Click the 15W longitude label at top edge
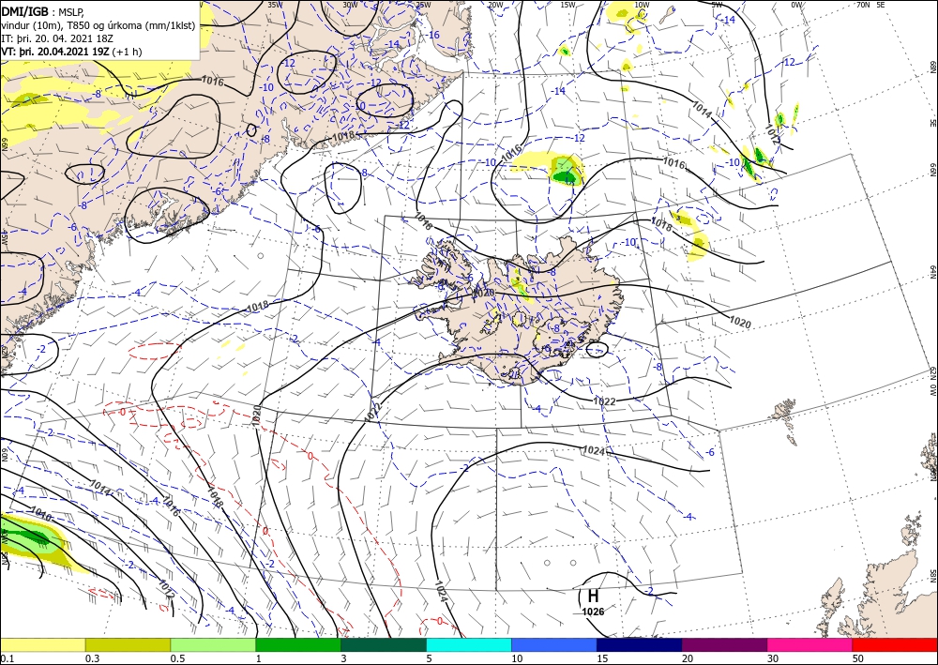Image resolution: width=938 pixels, height=665 pixels. (x=568, y=5)
